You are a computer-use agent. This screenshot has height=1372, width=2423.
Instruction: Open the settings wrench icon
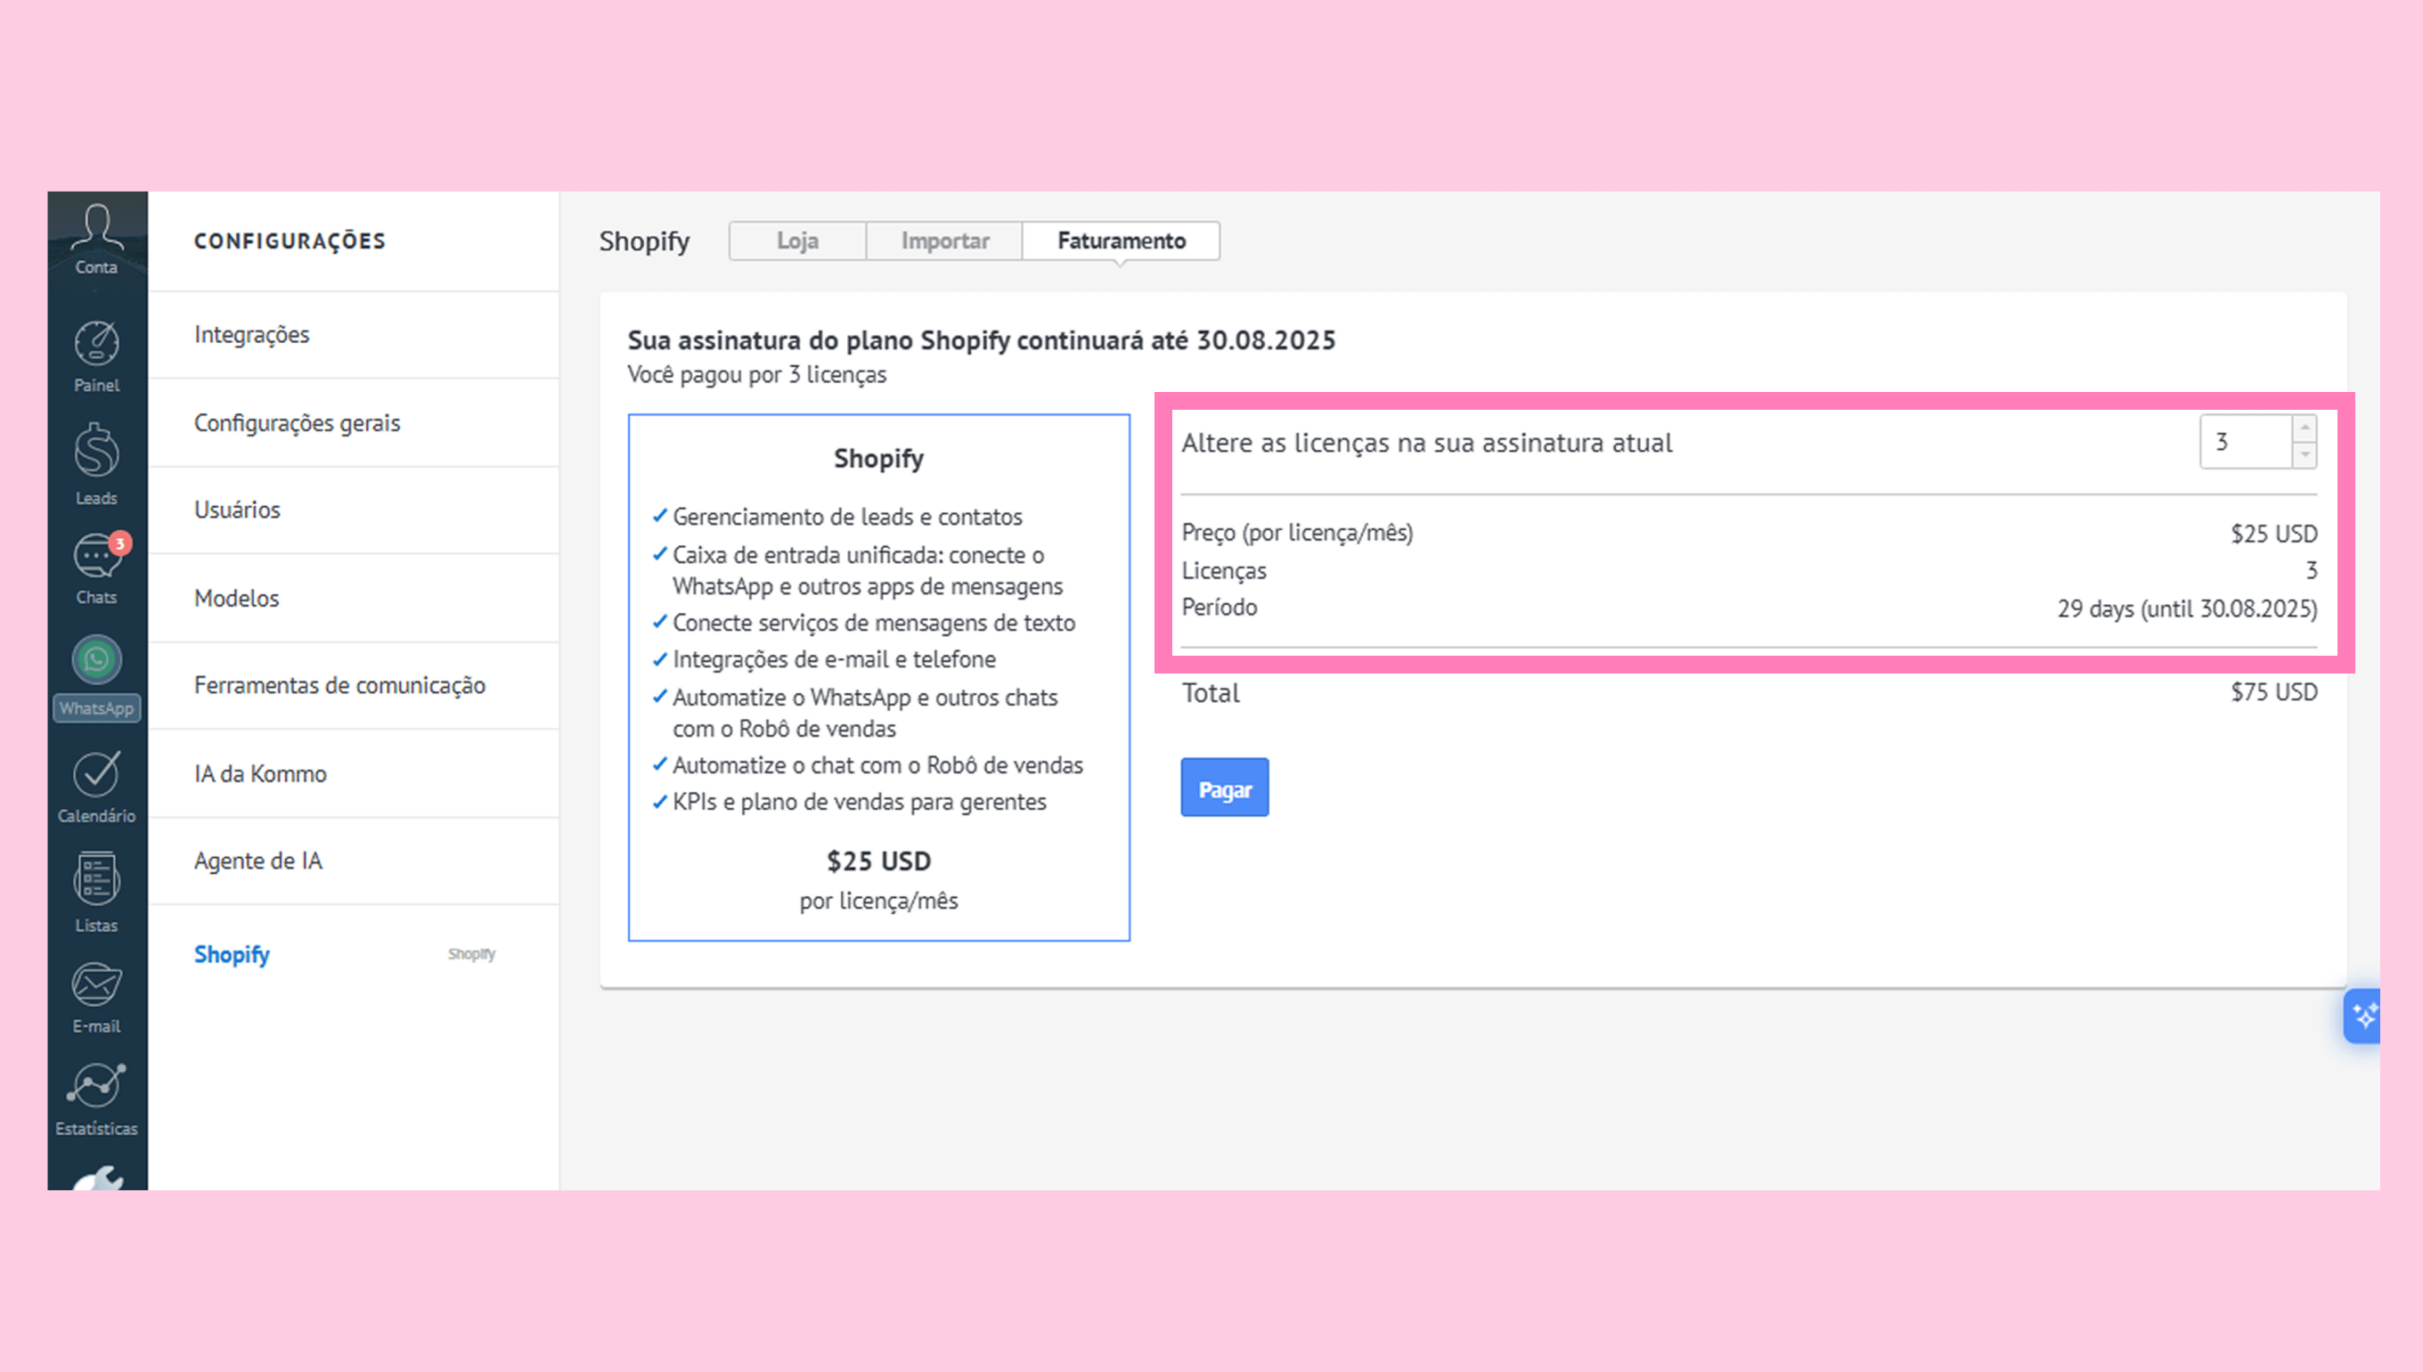[x=97, y=1178]
